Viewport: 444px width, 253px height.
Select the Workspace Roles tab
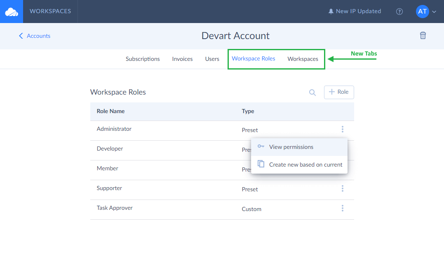(254, 58)
